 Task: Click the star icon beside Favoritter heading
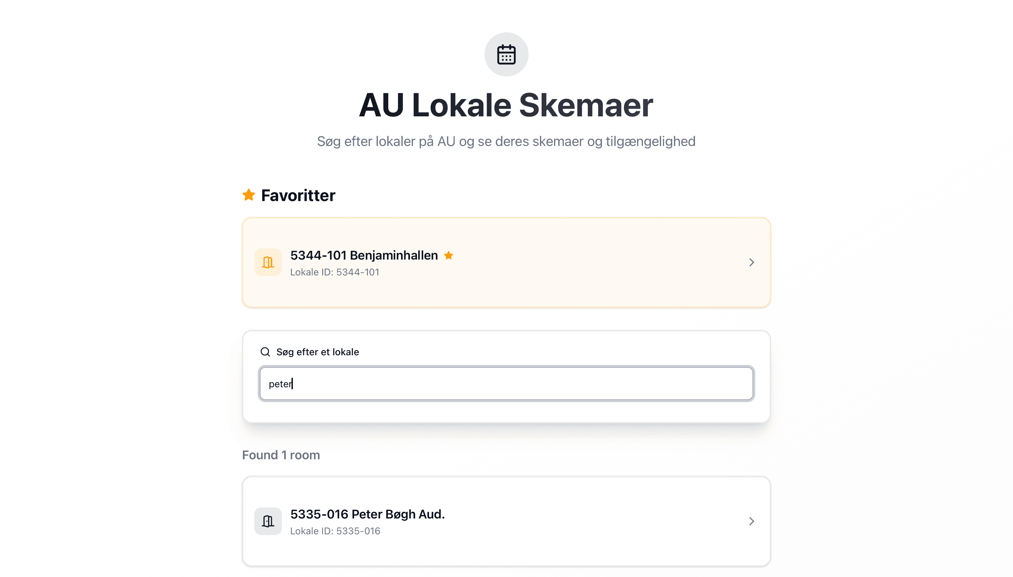tap(248, 195)
